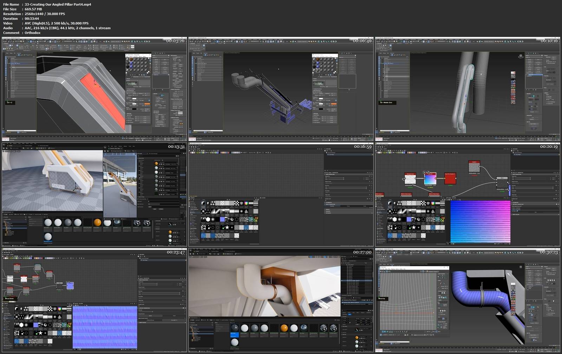
Task: Open the video frame stamped 00:16:59
Action: pyautogui.click(x=281, y=194)
